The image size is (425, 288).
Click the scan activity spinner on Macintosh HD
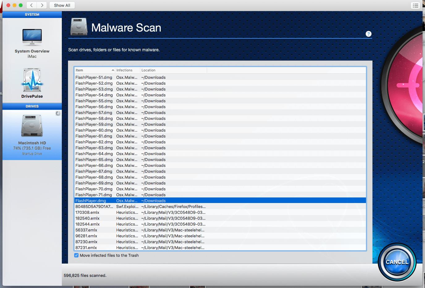pyautogui.click(x=58, y=113)
